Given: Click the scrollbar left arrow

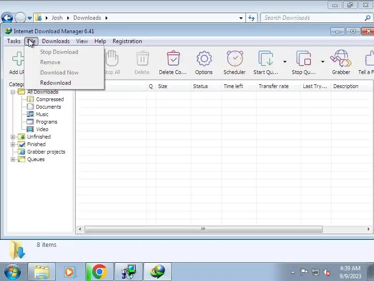Looking at the screenshot, I should (x=80, y=229).
